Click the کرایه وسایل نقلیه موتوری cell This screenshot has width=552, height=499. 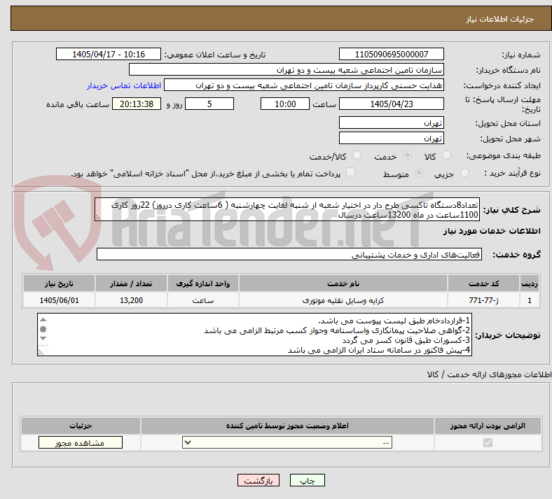tap(343, 300)
